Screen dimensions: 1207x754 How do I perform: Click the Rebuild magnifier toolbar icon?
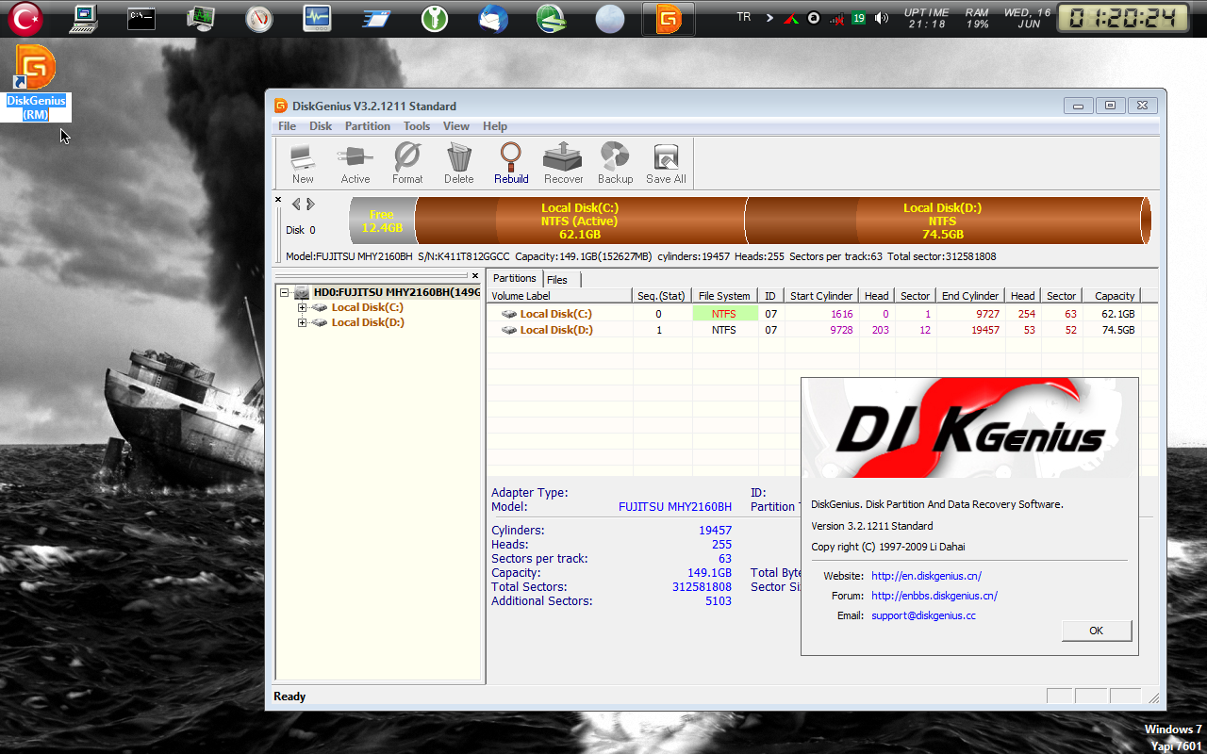[x=511, y=163]
